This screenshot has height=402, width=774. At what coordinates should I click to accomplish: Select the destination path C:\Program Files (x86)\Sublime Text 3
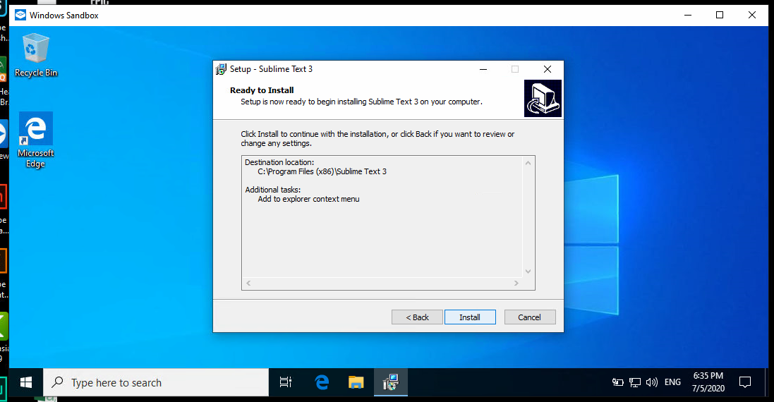[322, 171]
